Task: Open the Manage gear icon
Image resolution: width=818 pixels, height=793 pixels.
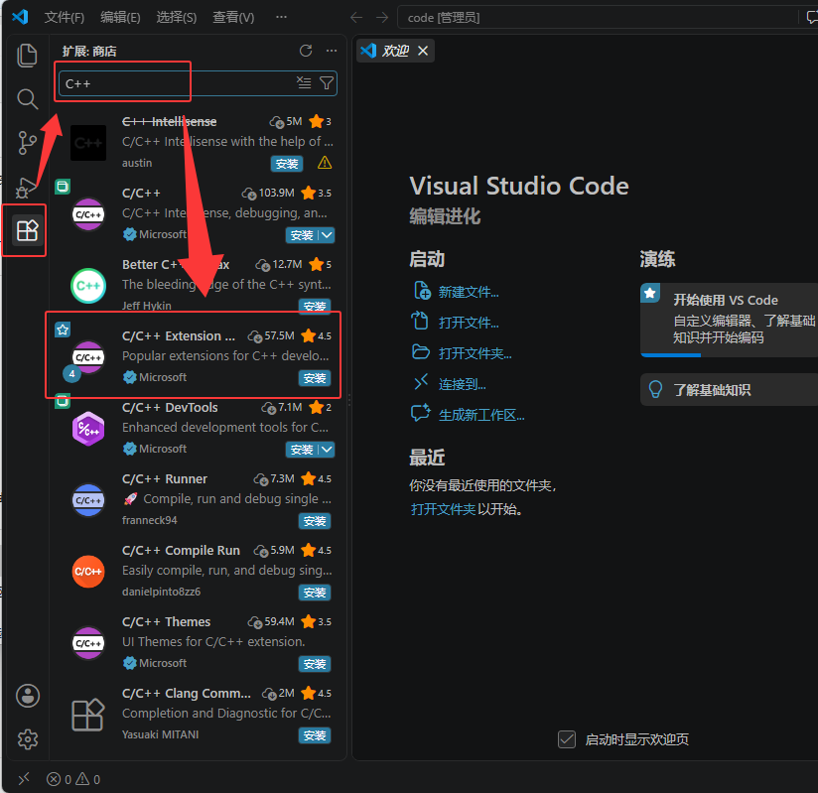Action: (28, 738)
